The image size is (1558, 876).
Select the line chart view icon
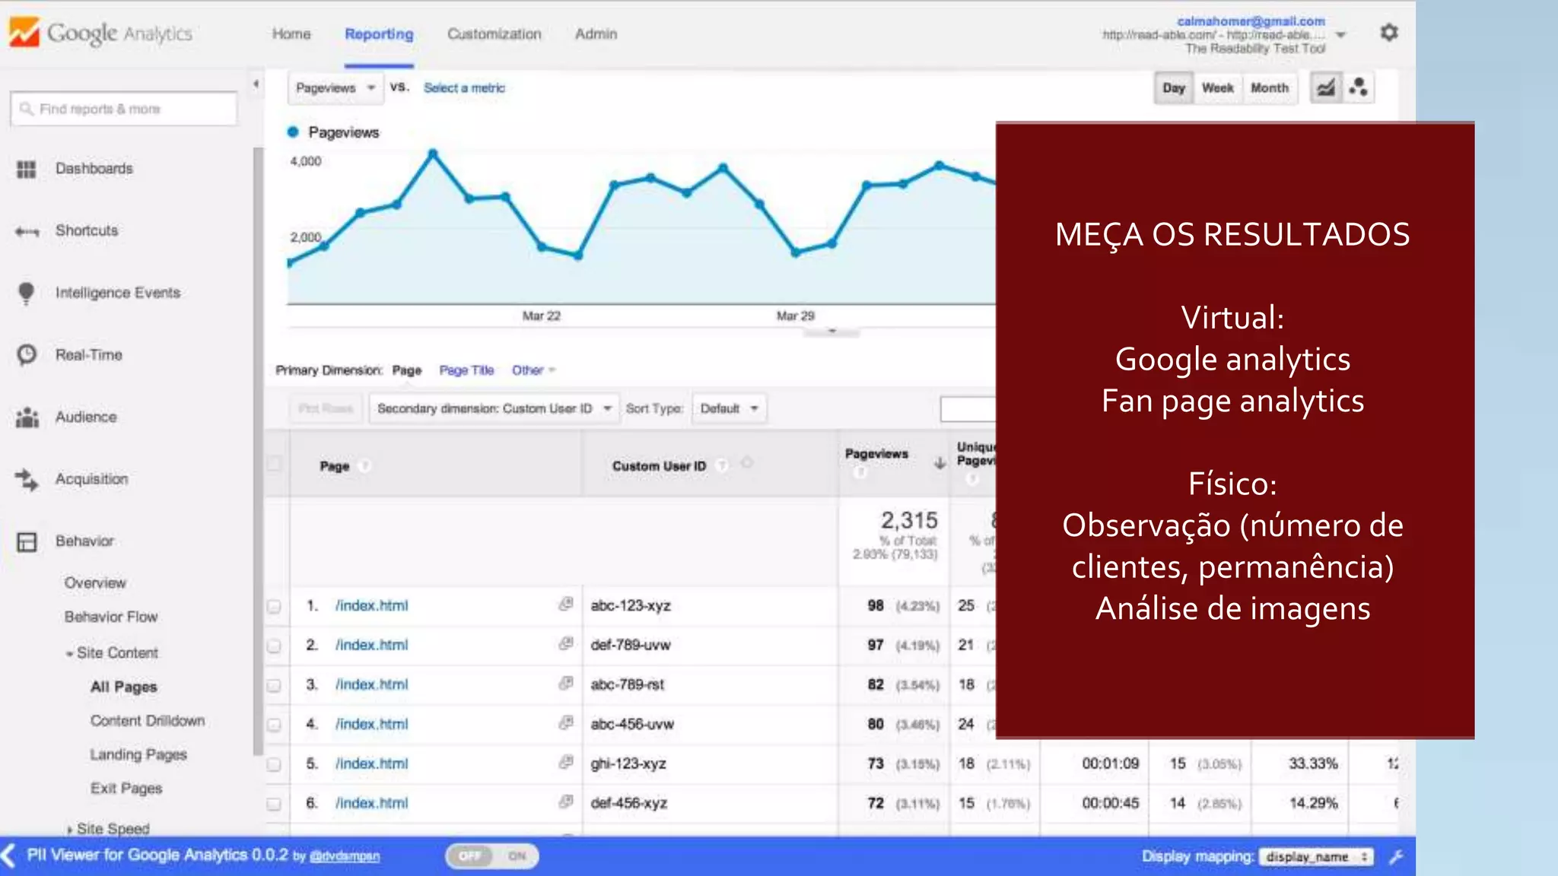point(1326,88)
